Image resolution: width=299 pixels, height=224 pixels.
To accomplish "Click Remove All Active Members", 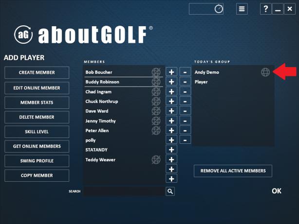I will tap(233, 171).
